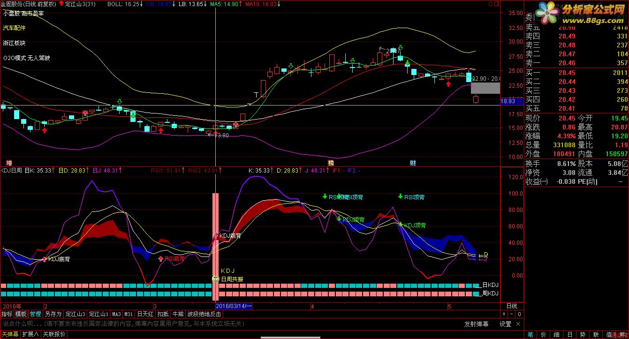The height and width of the screenshot is (339, 629).
Task: Click the O2O模式 无人驾驶 concept label
Action: click(26, 58)
